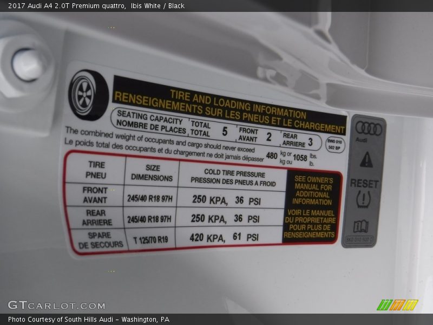The width and height of the screenshot is (433, 325).
Task: Click the "REAR ARRIERE" row label in table
Action: point(97,218)
